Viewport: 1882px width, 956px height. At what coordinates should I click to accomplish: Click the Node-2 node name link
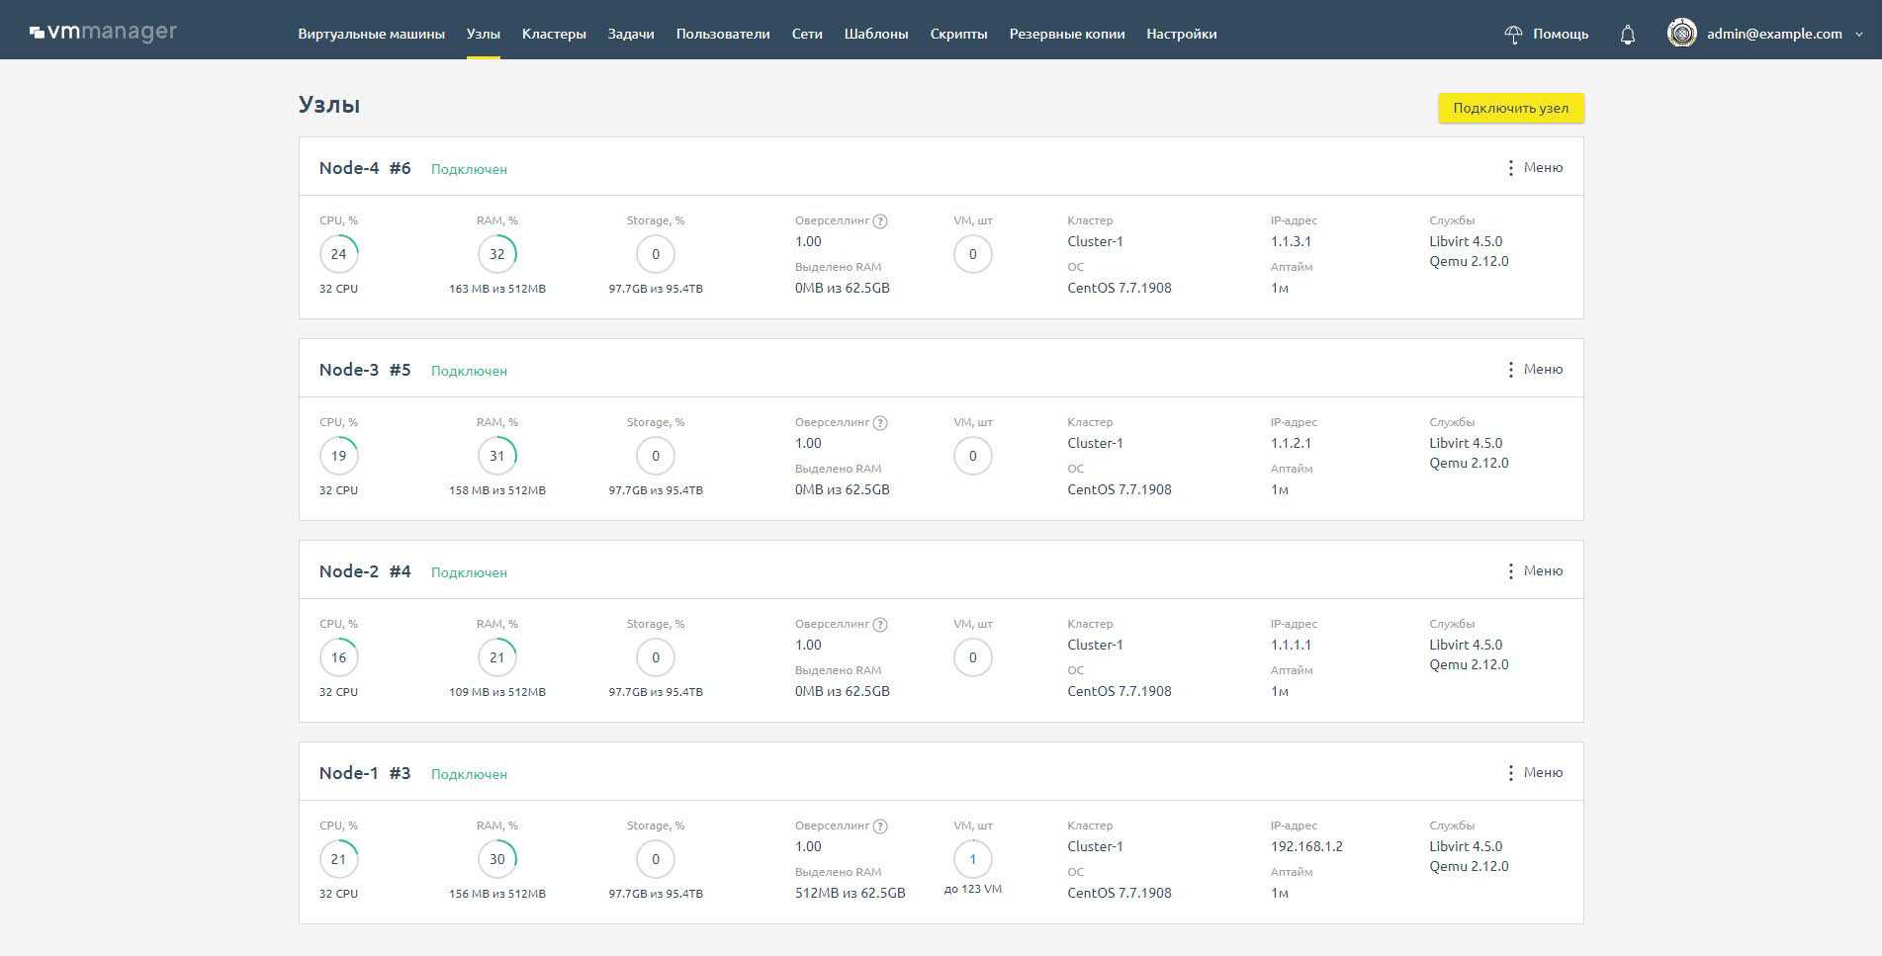pyautogui.click(x=348, y=571)
